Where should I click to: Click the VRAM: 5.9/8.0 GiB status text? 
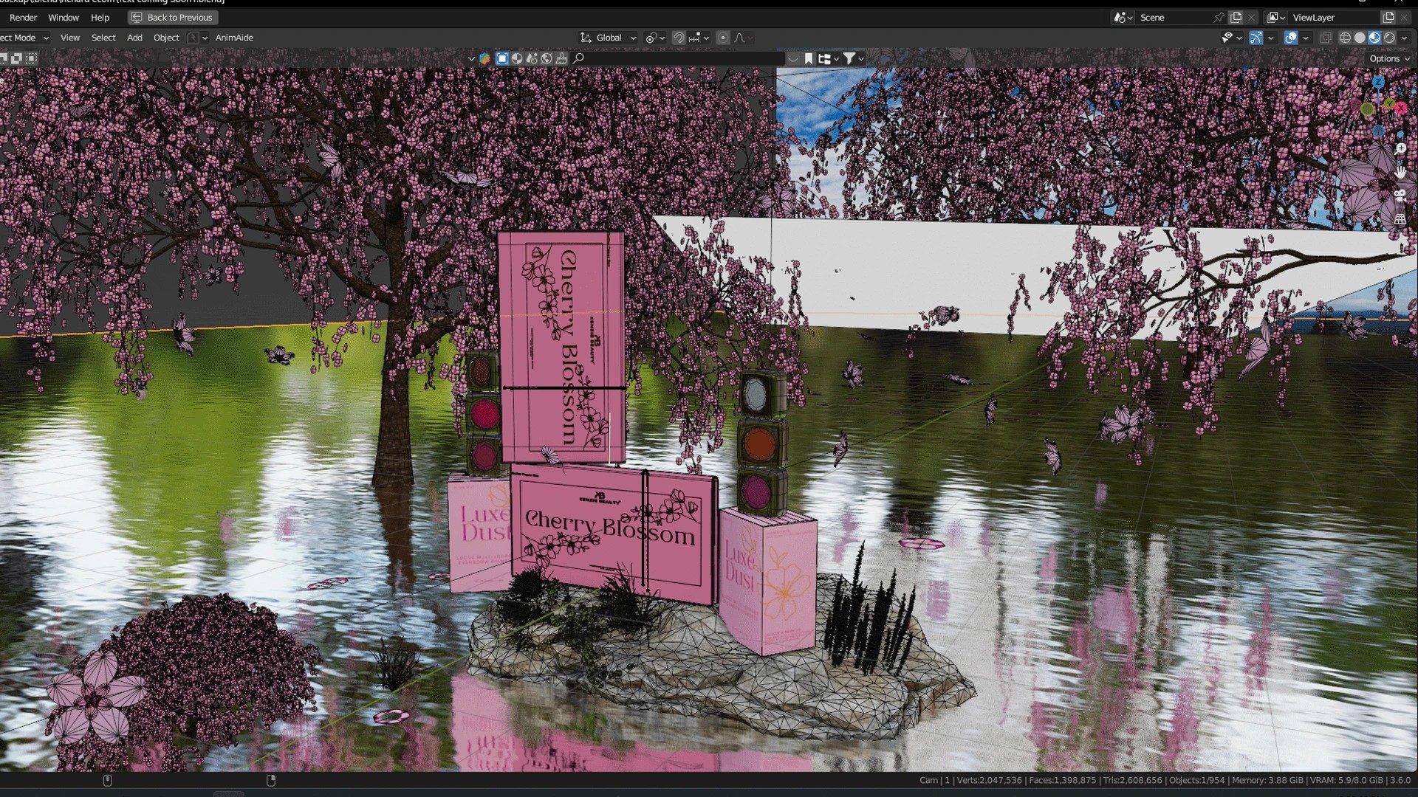[1346, 780]
